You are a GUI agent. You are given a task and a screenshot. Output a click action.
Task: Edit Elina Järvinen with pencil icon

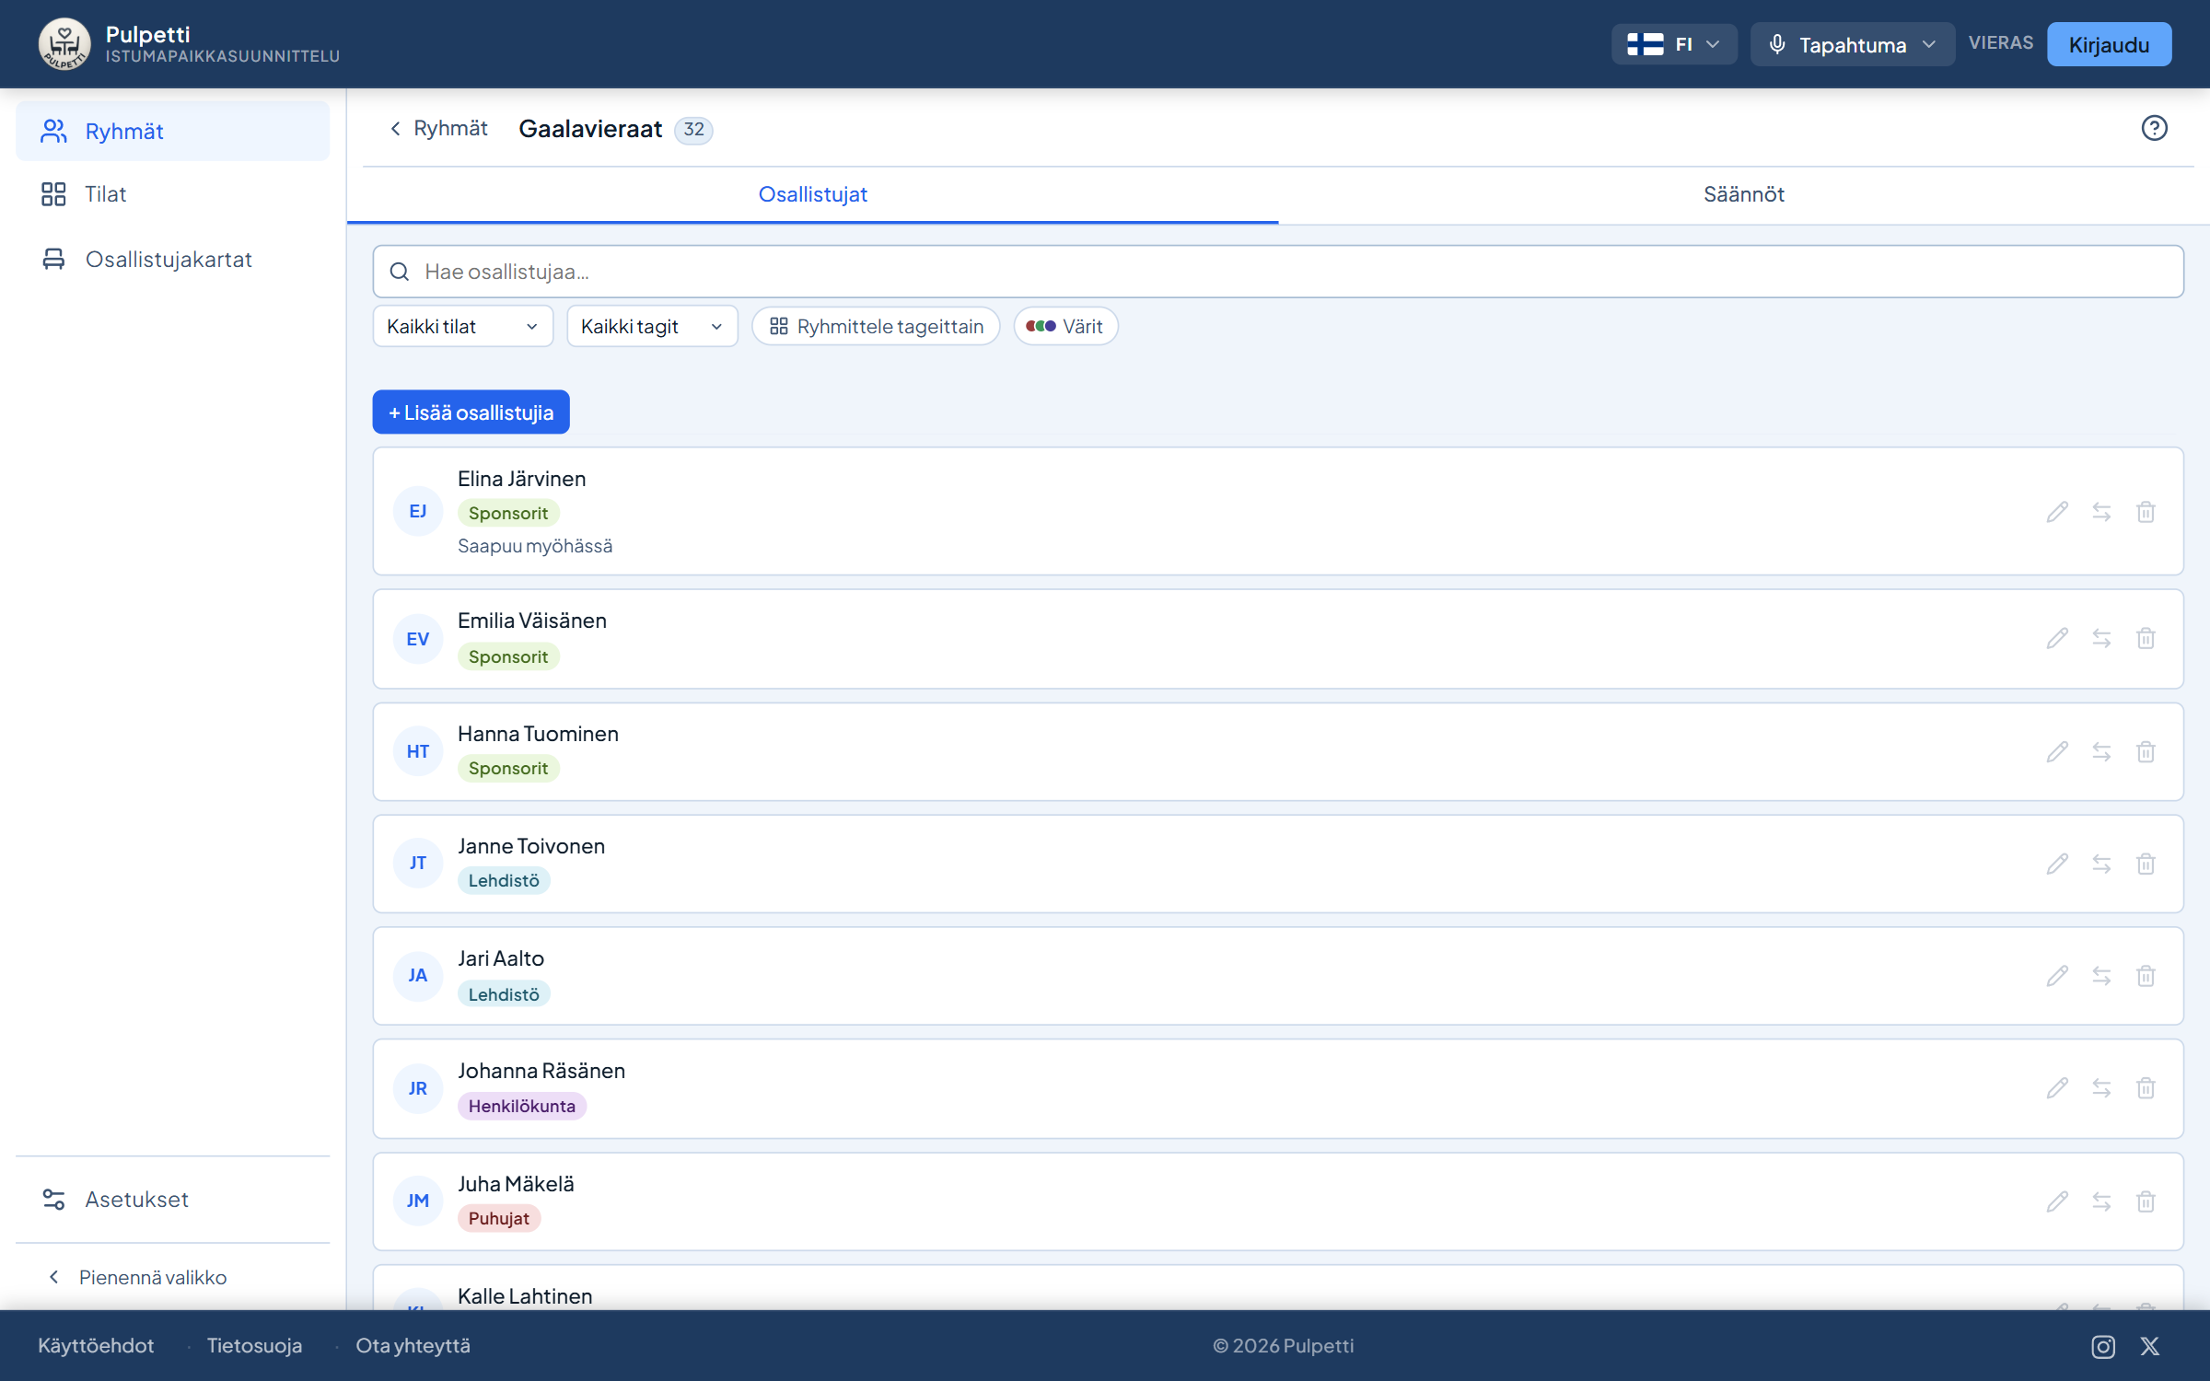pyautogui.click(x=2057, y=512)
